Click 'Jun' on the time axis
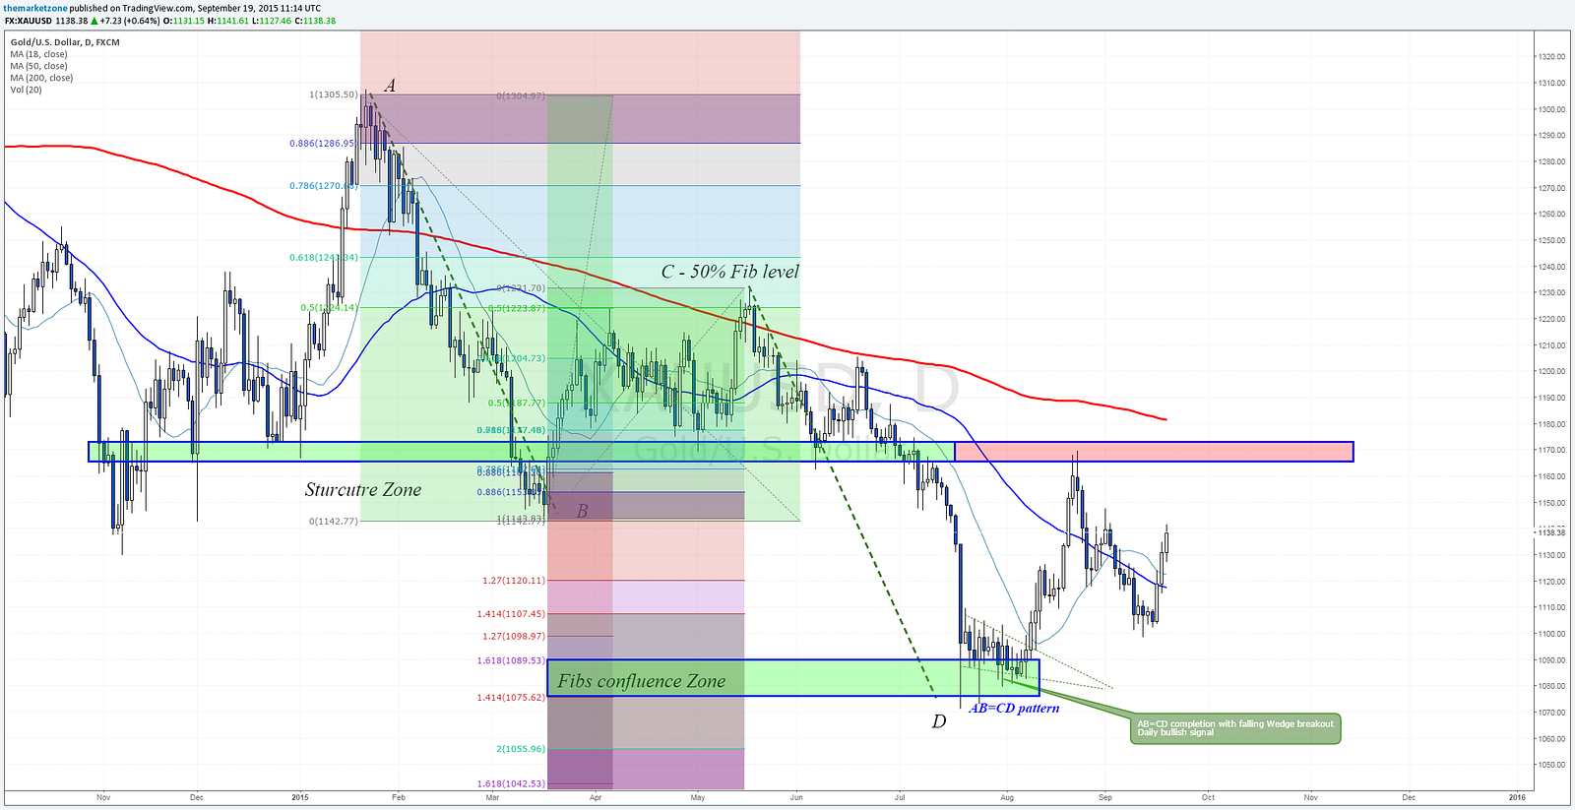Screen dimensions: 1575x810 point(796,797)
